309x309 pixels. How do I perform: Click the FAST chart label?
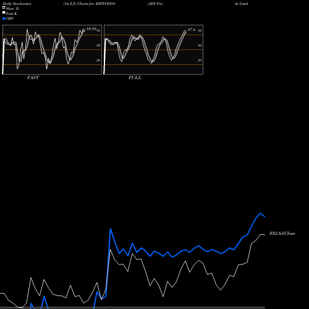tap(33, 78)
